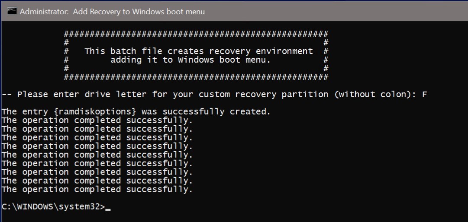
Task: Select the window title "Administrator: Add Recovery to Windows boot menu"
Action: tap(112, 12)
